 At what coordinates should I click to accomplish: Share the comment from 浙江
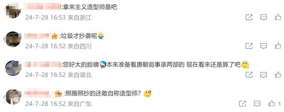(x=249, y=17)
